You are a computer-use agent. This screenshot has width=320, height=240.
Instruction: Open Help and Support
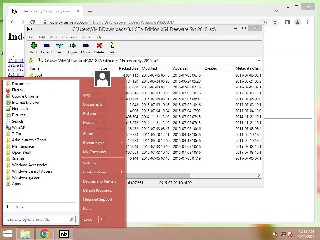[97, 199]
